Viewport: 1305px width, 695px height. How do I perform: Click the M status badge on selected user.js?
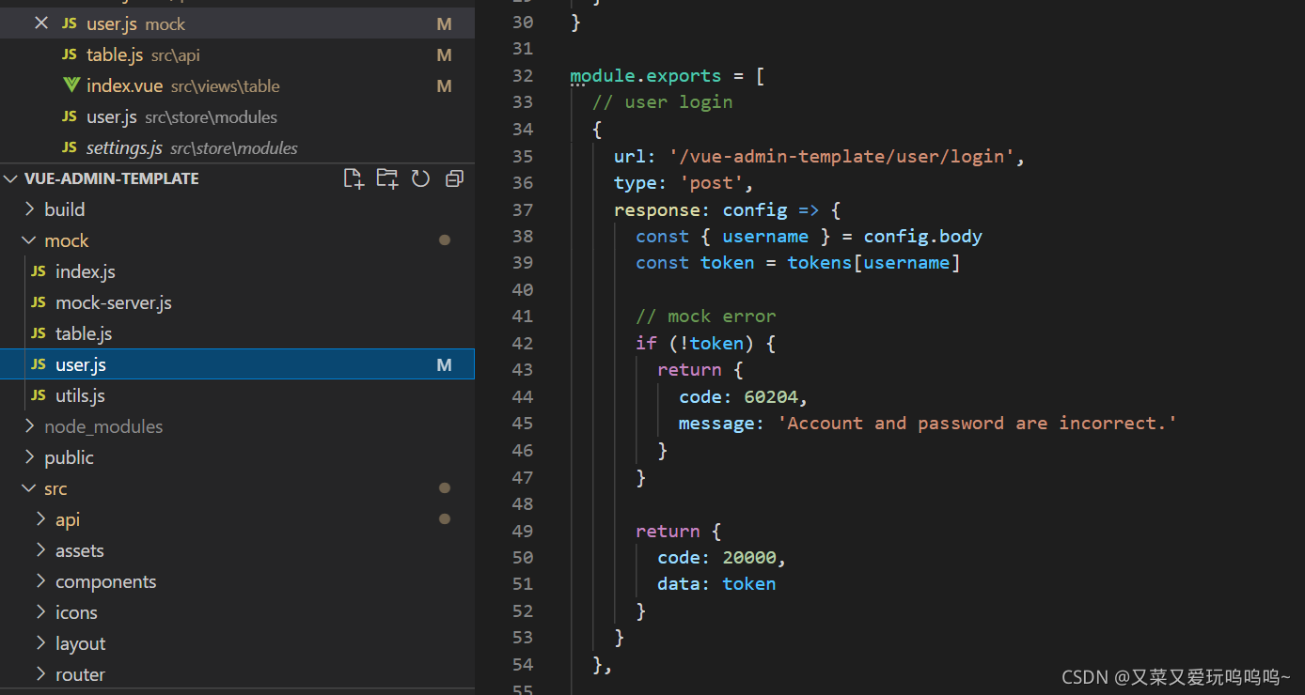(x=445, y=364)
